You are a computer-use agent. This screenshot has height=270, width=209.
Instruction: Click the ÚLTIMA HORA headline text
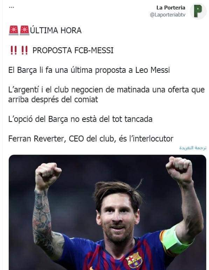point(56,30)
